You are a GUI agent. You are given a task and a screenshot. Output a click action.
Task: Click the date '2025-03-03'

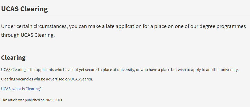point(54,100)
